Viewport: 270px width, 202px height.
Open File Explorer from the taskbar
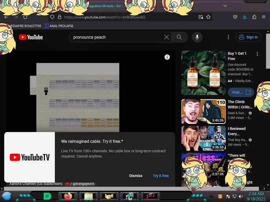point(89,196)
